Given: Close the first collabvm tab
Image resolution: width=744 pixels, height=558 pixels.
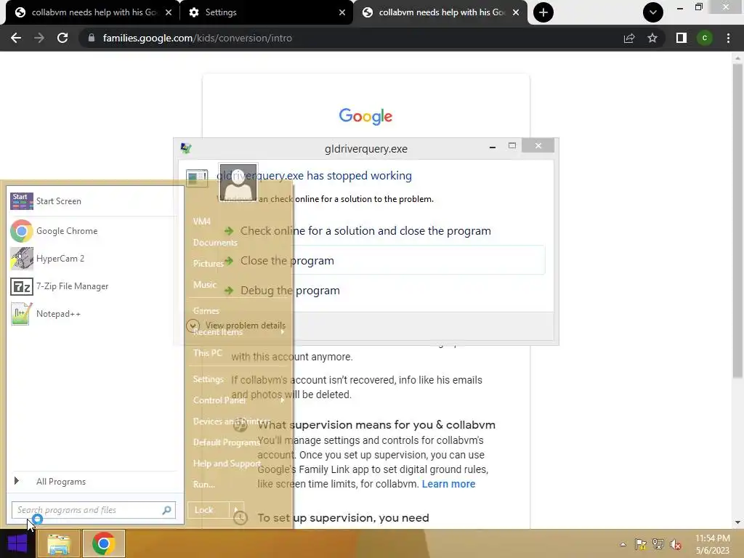Looking at the screenshot, I should [x=169, y=12].
